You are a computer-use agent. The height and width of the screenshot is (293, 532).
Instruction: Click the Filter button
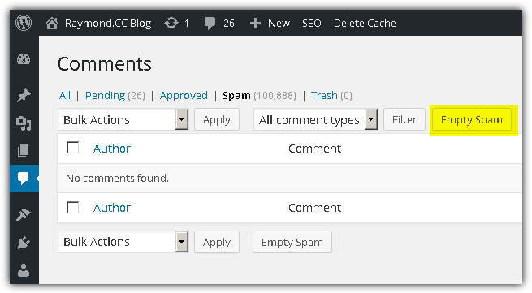(x=404, y=119)
